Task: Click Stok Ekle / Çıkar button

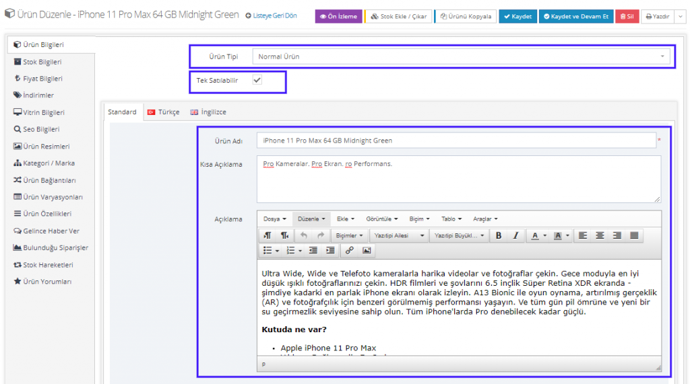Action: (x=398, y=16)
